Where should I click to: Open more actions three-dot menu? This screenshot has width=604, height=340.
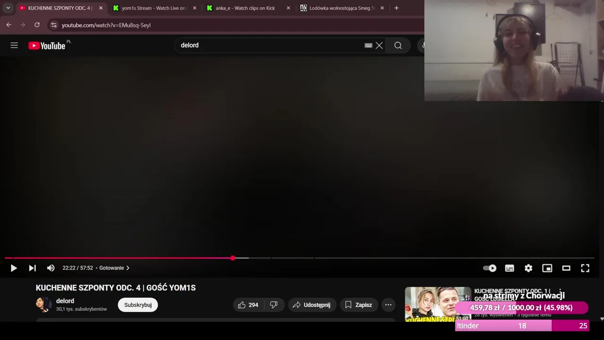[x=388, y=305]
